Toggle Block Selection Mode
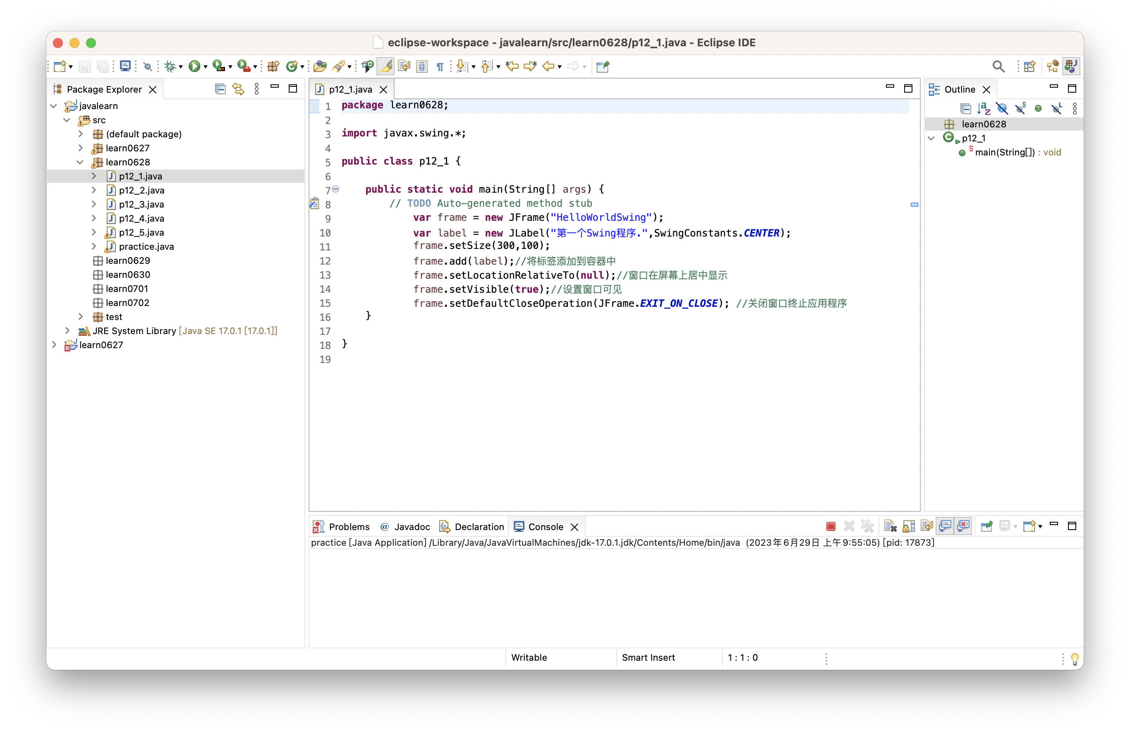The height and width of the screenshot is (731, 1130). [x=422, y=67]
